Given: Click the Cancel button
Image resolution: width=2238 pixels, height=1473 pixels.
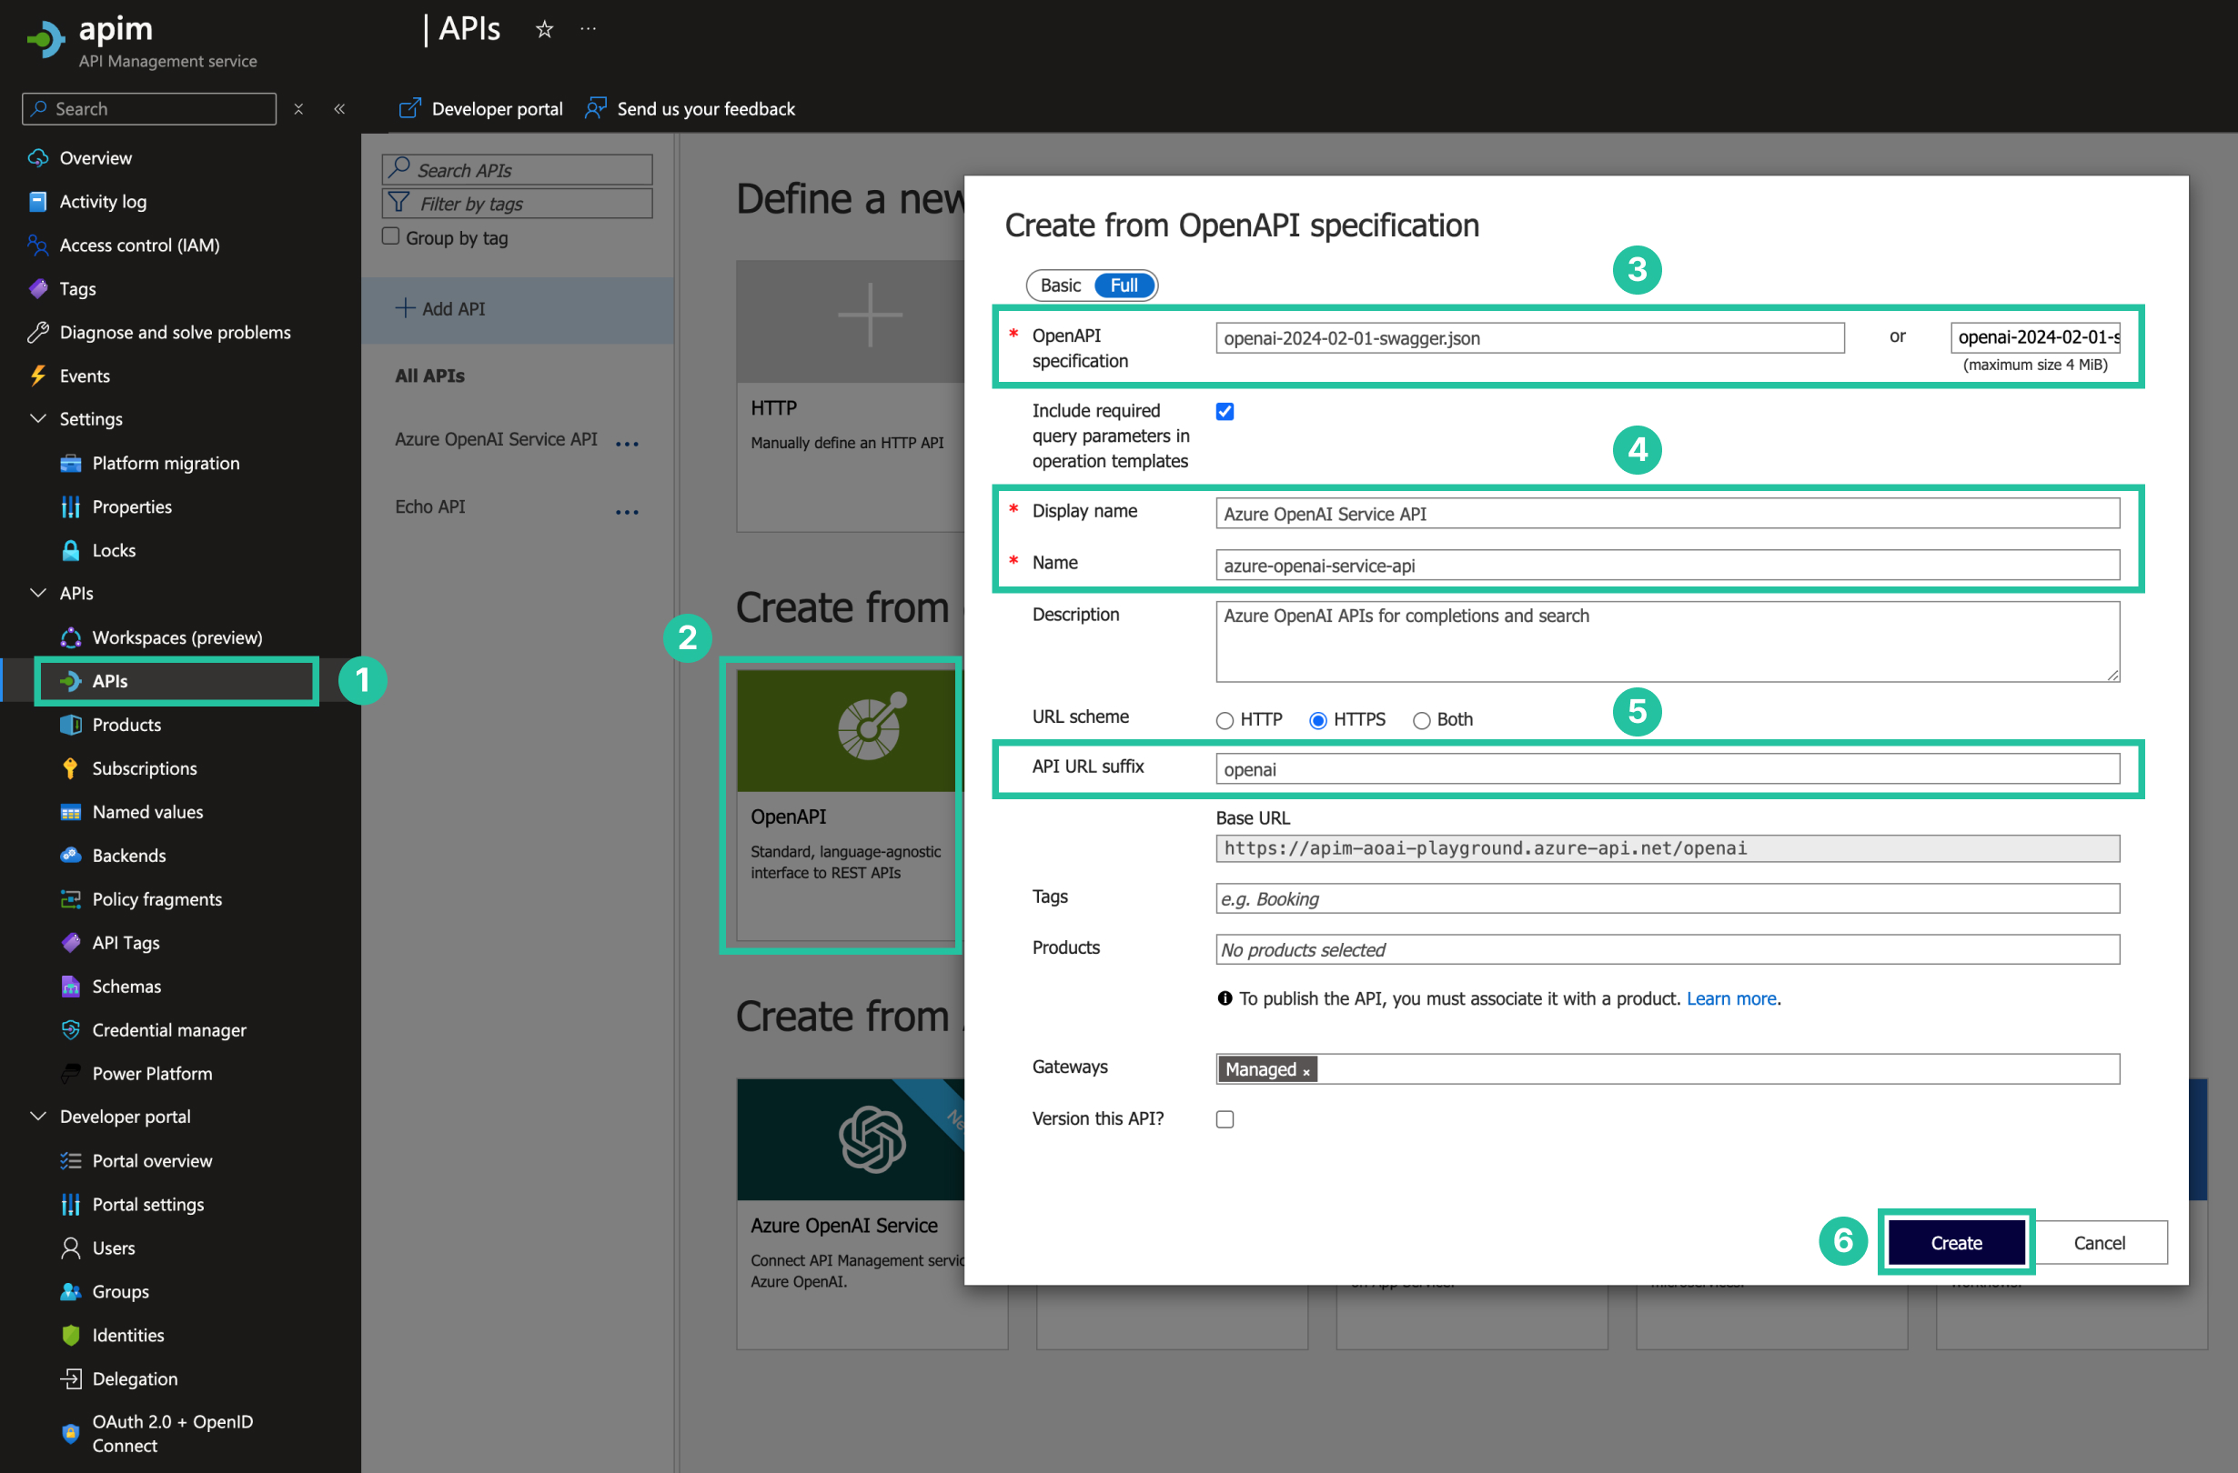Looking at the screenshot, I should pos(2099,1243).
